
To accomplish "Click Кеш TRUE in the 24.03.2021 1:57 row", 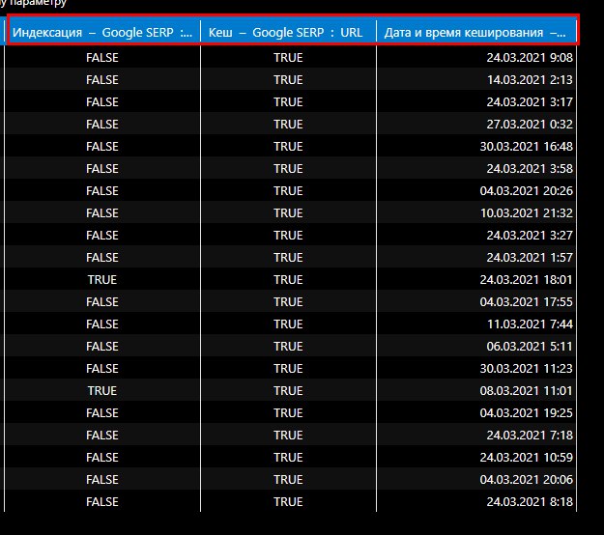I will coord(288,258).
